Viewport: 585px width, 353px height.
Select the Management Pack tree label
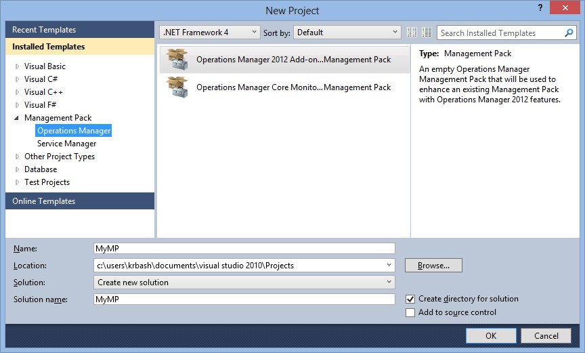[x=58, y=118]
